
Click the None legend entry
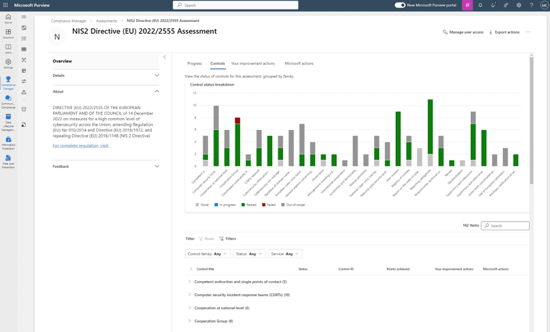pyautogui.click(x=202, y=205)
